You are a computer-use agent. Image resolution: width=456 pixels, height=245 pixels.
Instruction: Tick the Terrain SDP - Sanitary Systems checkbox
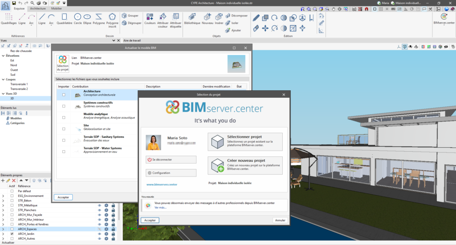pos(64,140)
